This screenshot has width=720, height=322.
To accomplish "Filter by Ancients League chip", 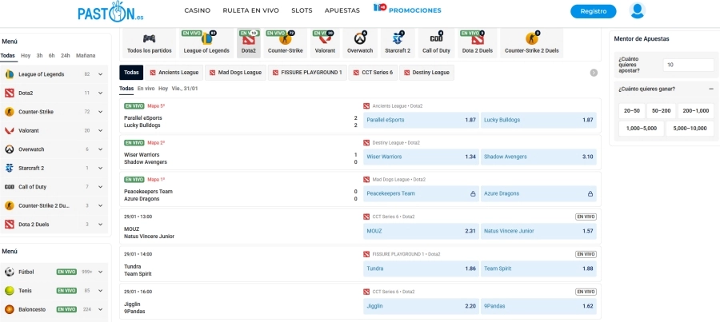I will click(174, 73).
